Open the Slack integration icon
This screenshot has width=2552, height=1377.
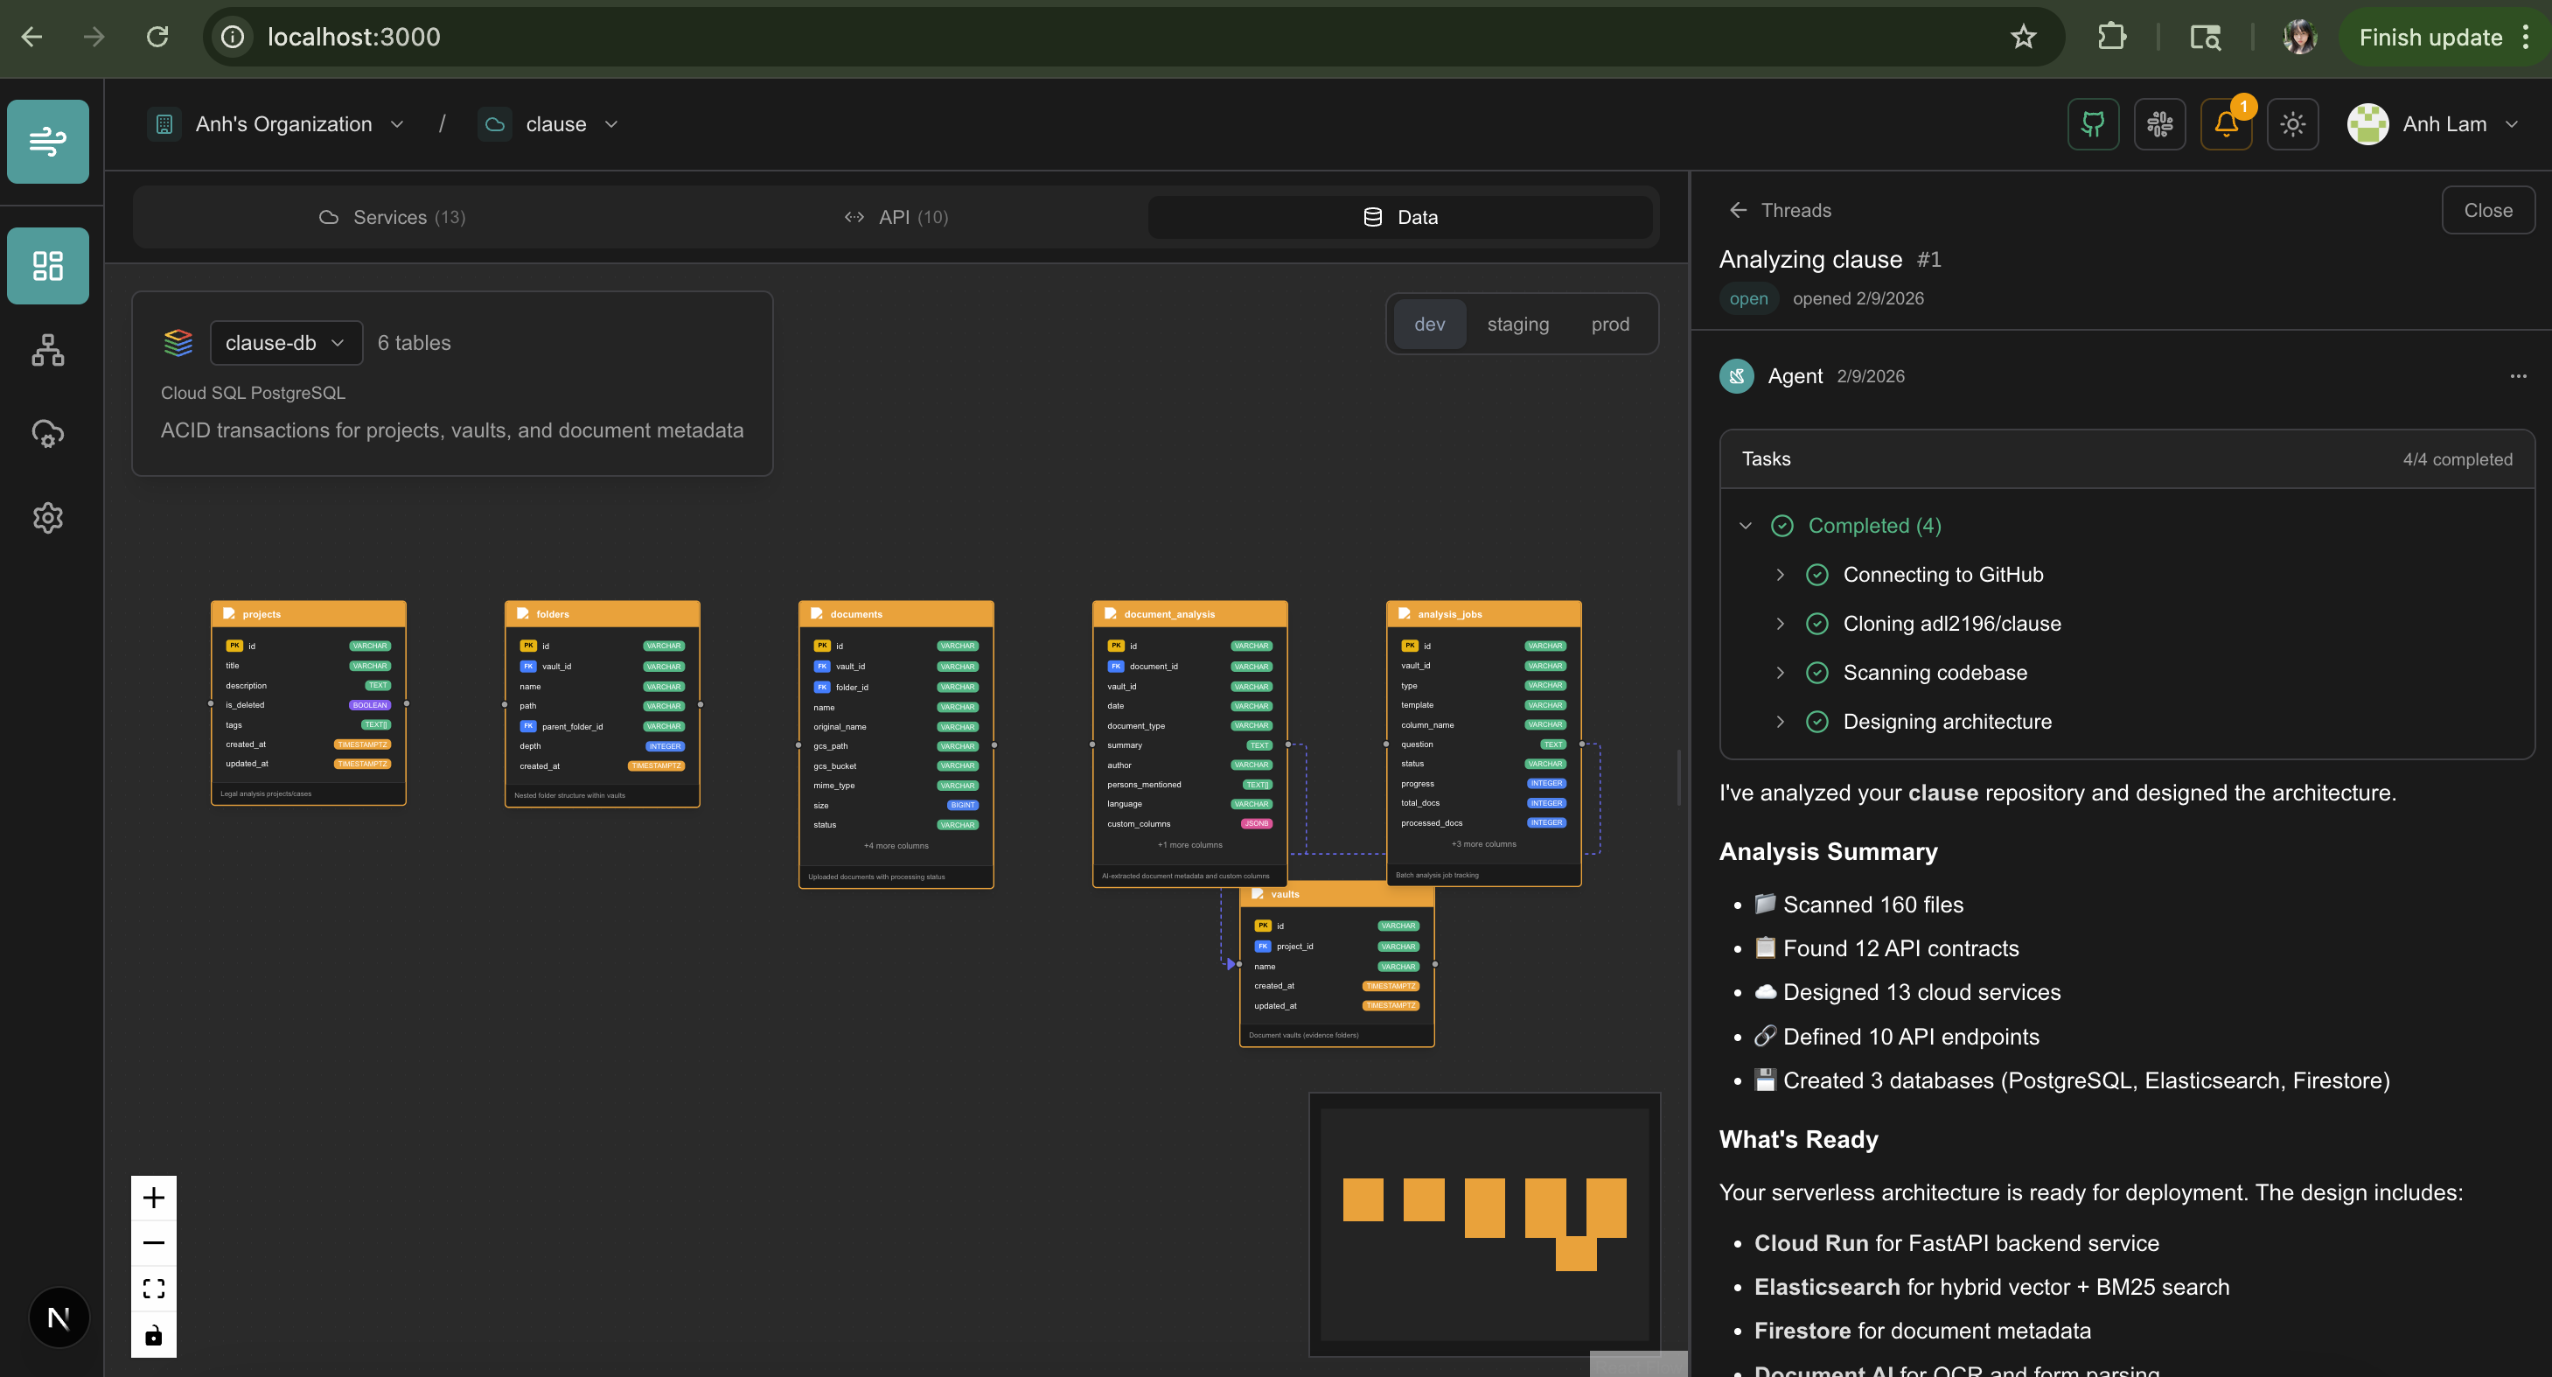coord(2158,124)
